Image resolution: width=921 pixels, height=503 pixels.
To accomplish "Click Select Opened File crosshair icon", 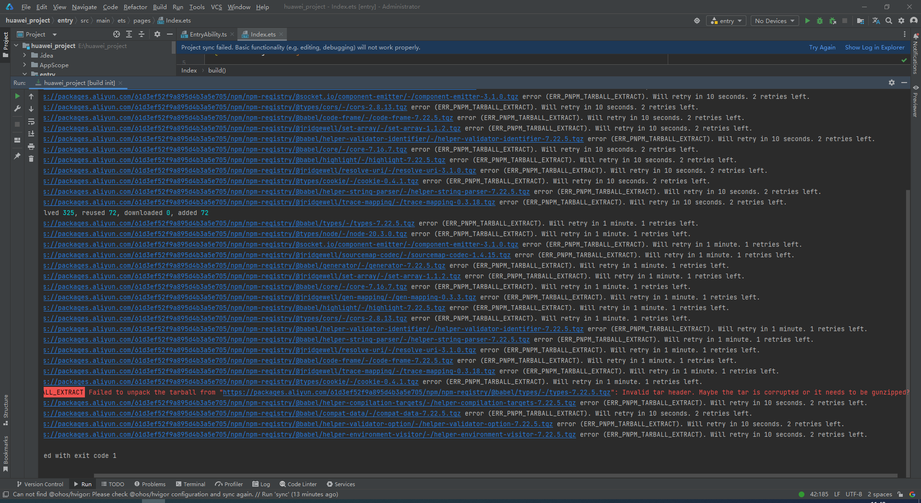I will pos(117,34).
